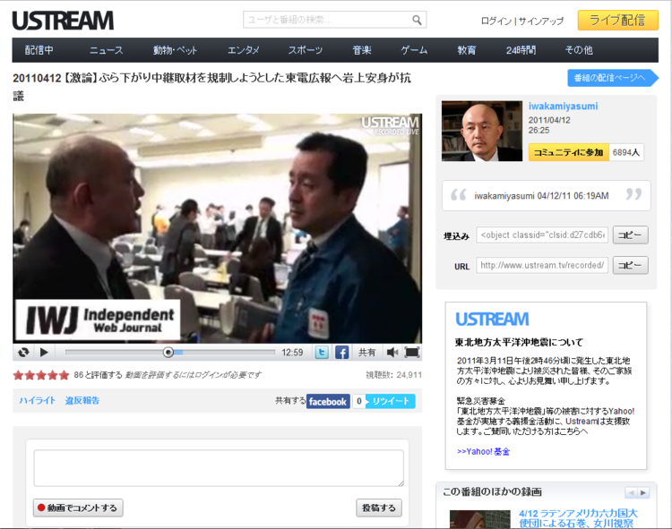Click the 動画でコメントする button
The width and height of the screenshot is (672, 529).
pos(78,508)
